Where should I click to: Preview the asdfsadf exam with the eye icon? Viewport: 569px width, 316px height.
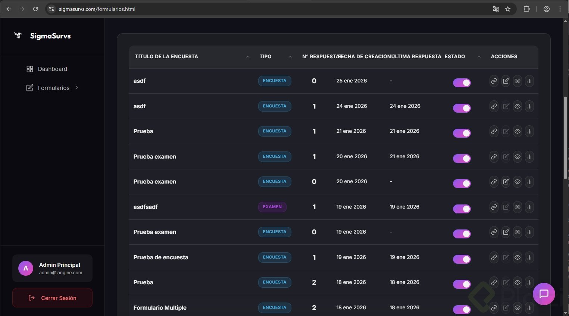(x=517, y=207)
